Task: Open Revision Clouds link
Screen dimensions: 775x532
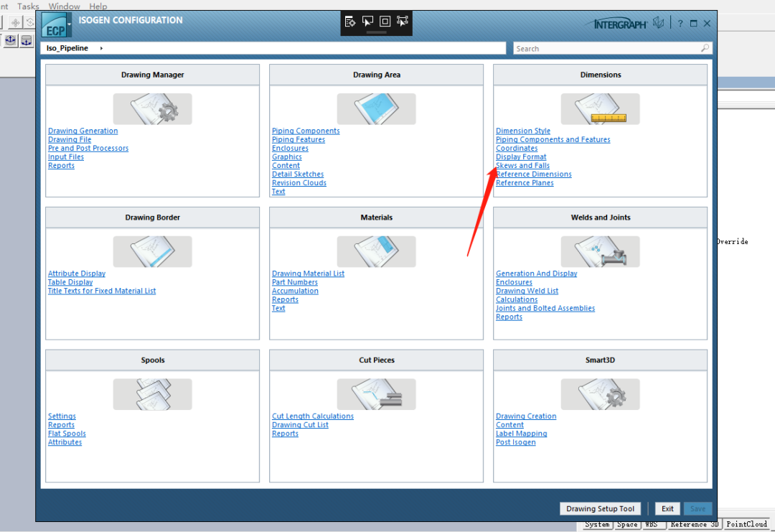Action: coord(299,183)
